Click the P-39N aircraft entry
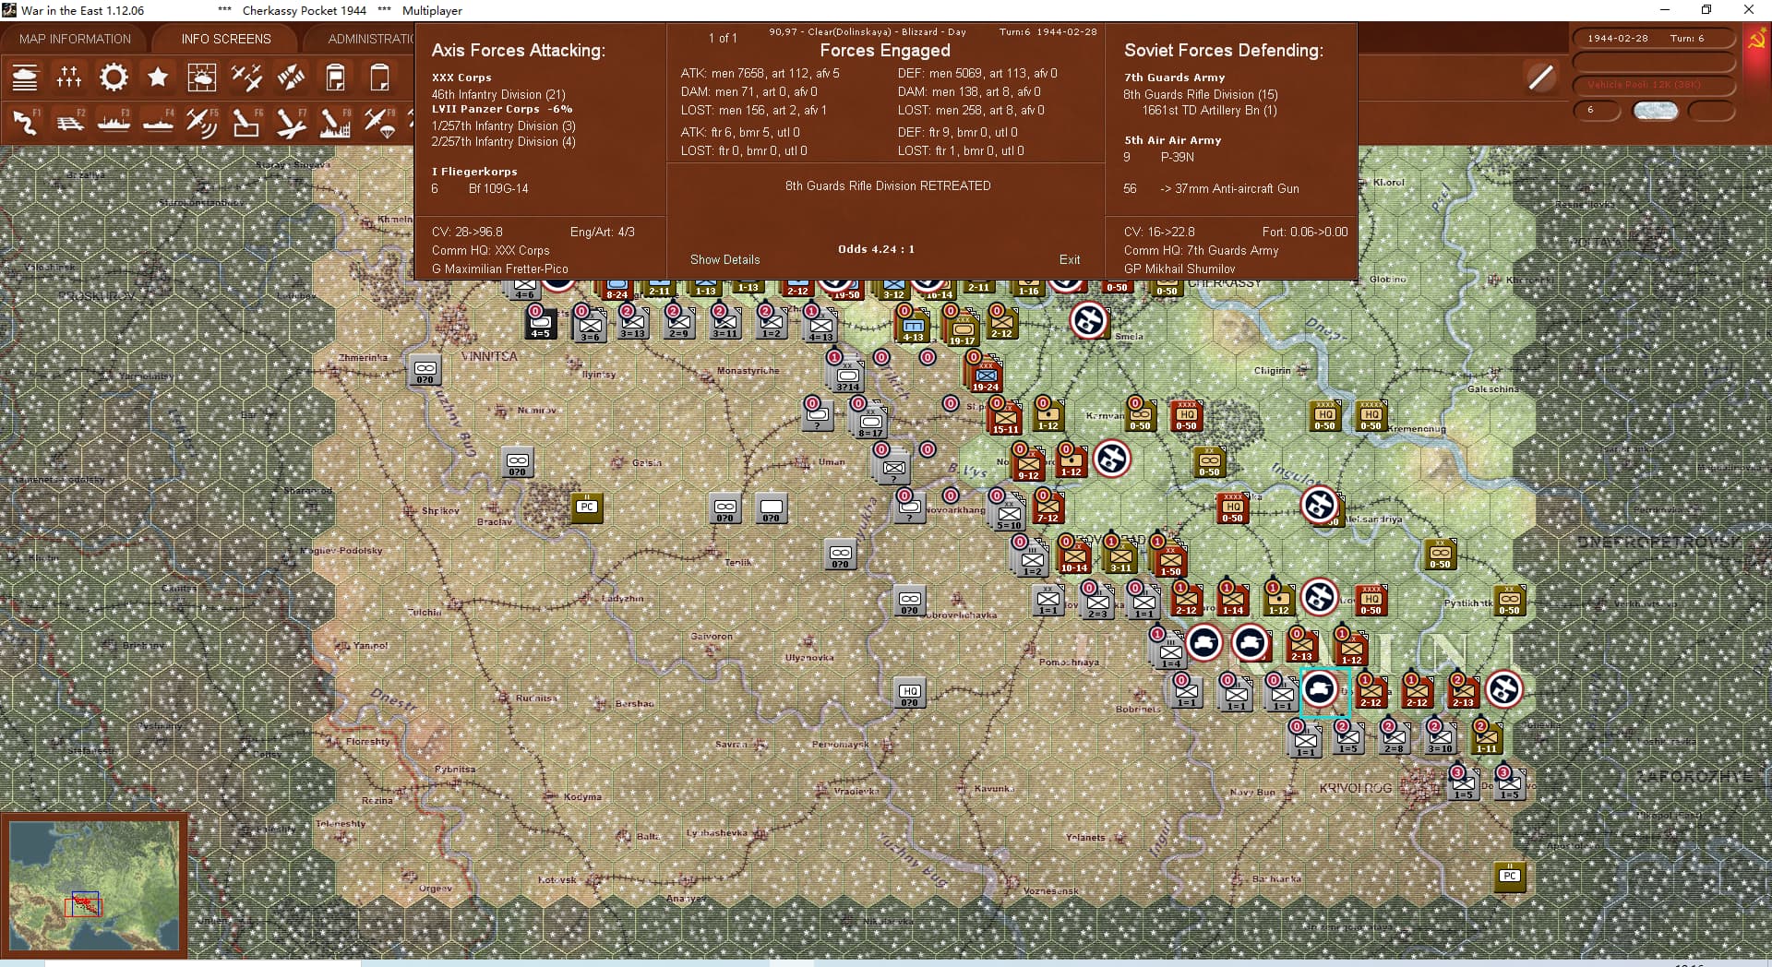Screen dimensions: 1772x967 tap(1178, 157)
